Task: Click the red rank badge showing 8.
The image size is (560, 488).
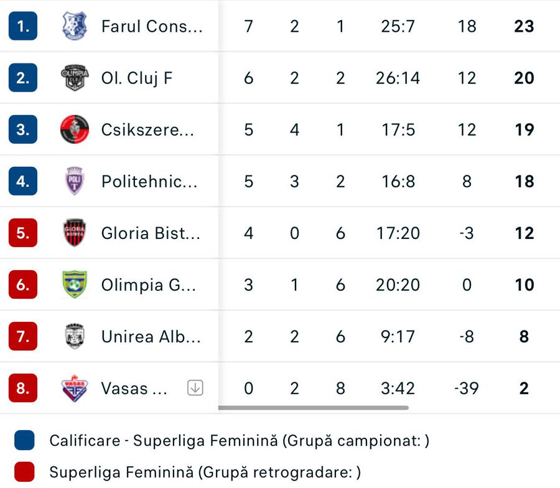Action: pyautogui.click(x=20, y=388)
